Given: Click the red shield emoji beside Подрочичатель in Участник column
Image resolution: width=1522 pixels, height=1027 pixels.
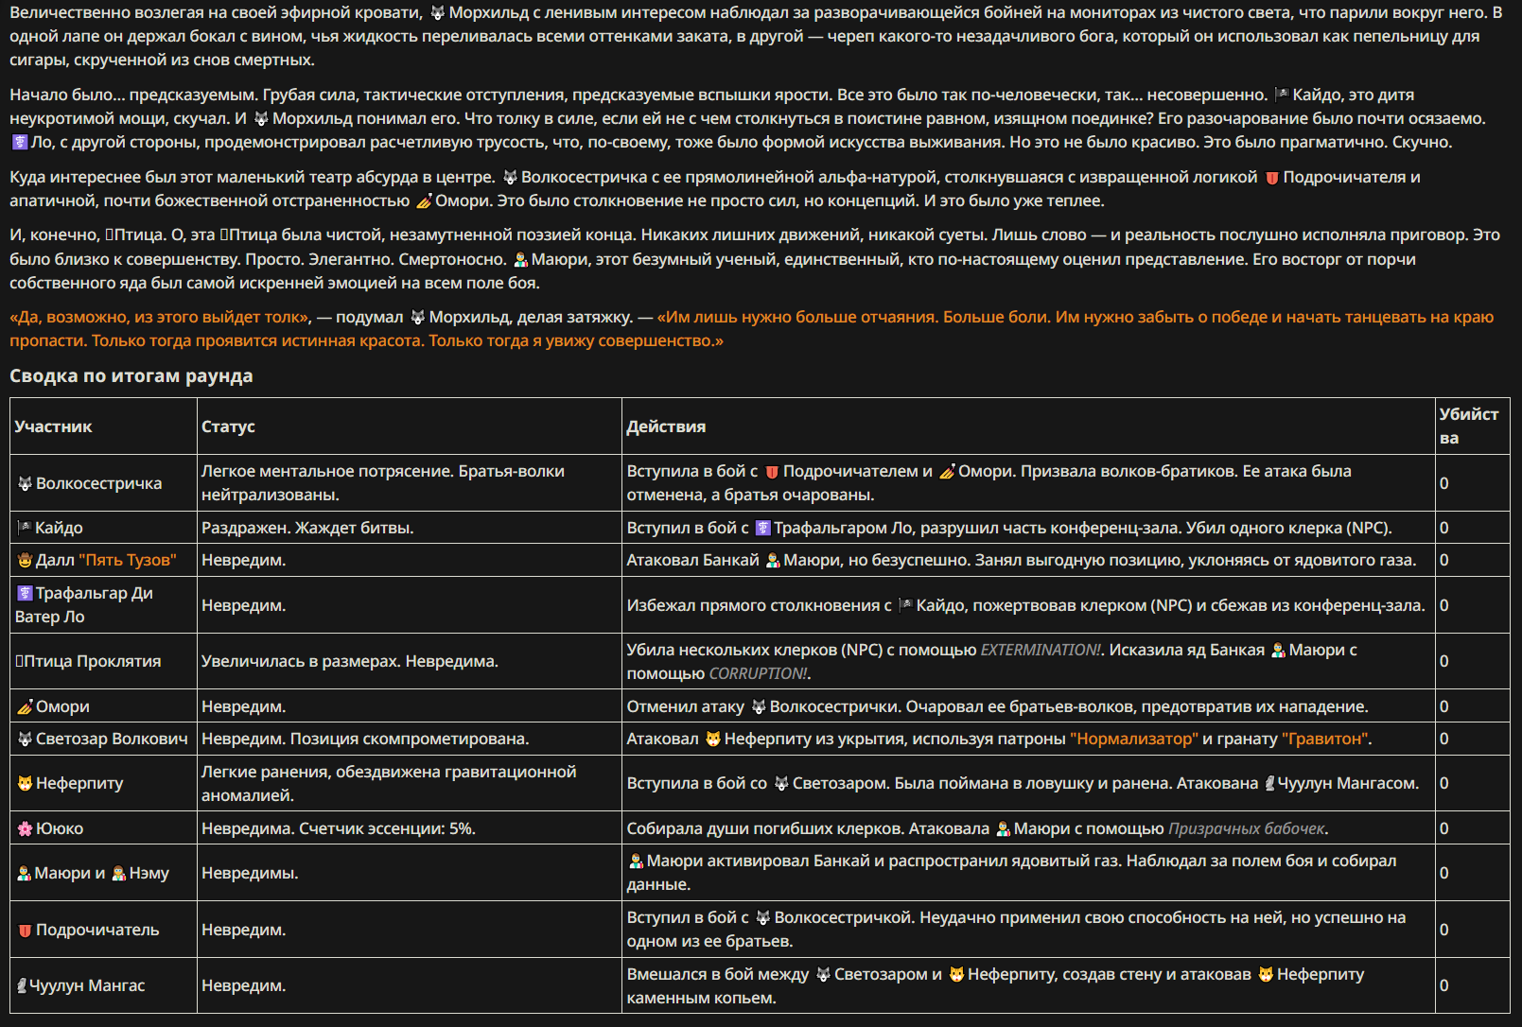Looking at the screenshot, I should point(25,930).
